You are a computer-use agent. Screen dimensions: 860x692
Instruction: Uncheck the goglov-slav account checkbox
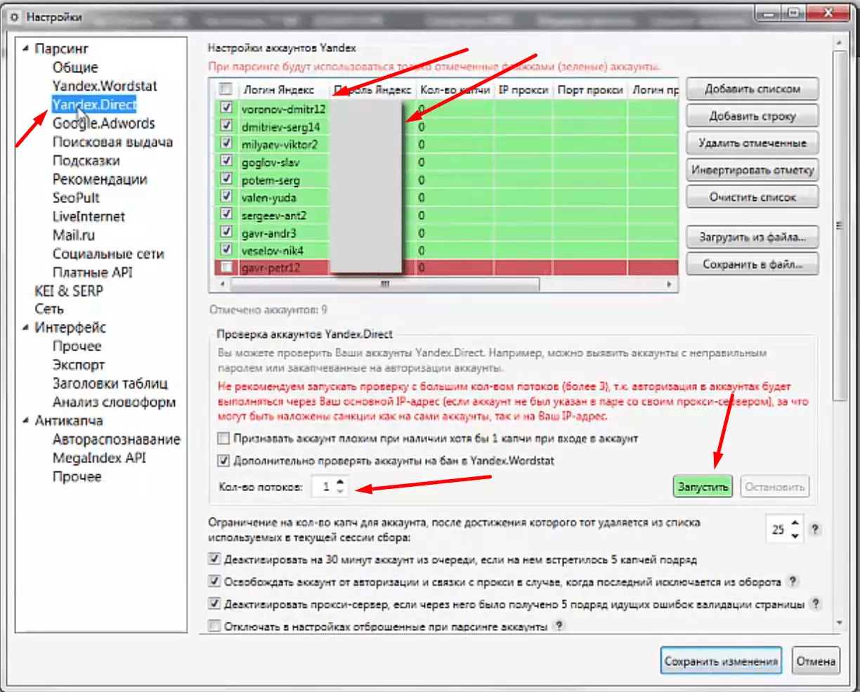click(226, 161)
